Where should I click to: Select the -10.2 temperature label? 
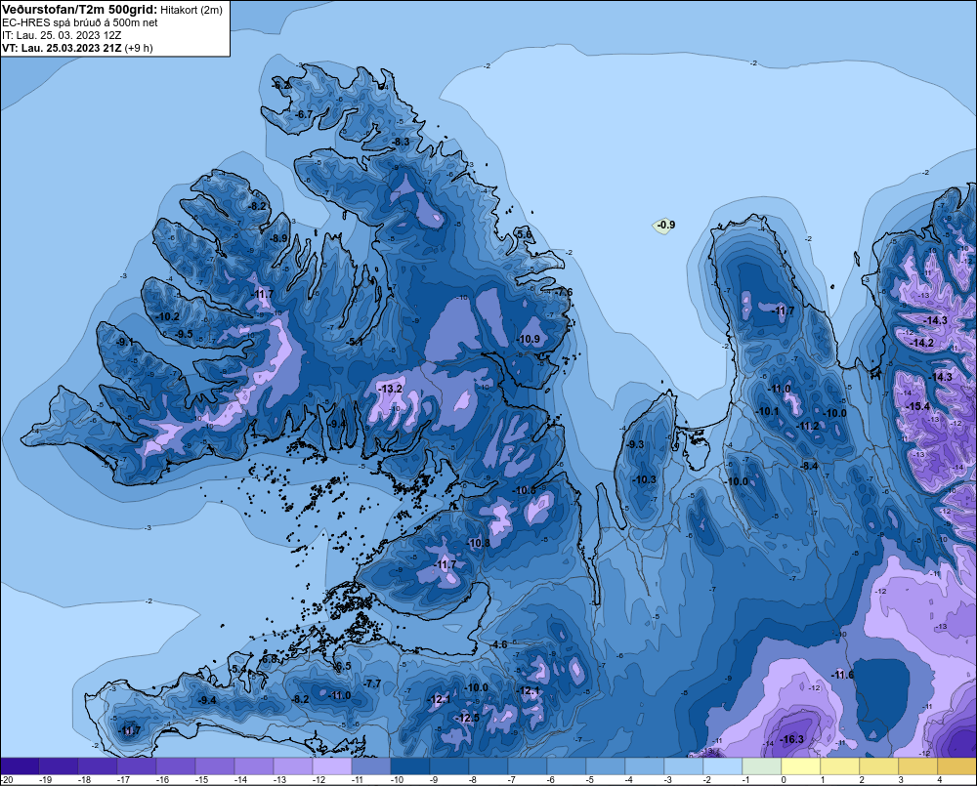pyautogui.click(x=168, y=316)
